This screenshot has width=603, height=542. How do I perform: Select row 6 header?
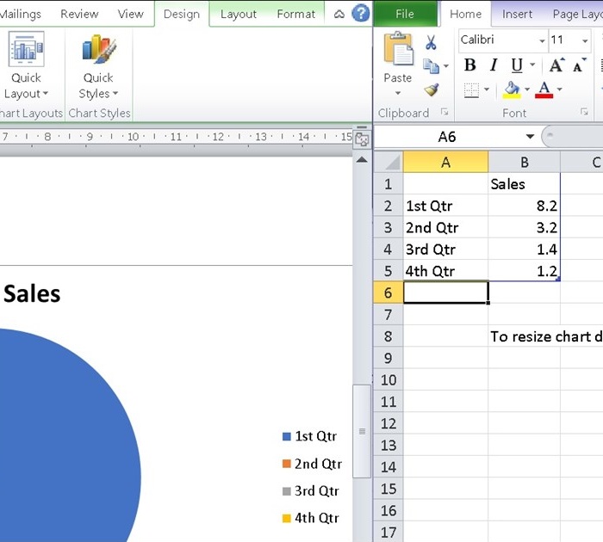click(x=389, y=293)
